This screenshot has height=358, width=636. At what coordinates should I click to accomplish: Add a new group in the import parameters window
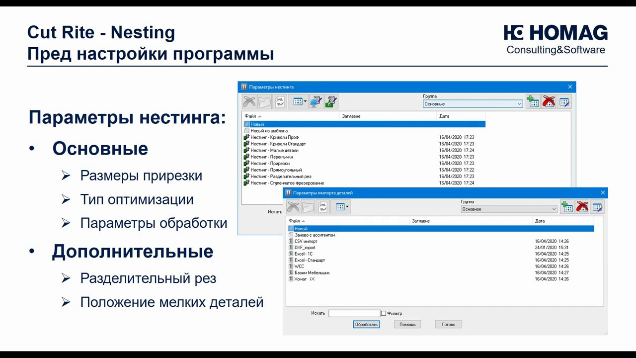(567, 206)
